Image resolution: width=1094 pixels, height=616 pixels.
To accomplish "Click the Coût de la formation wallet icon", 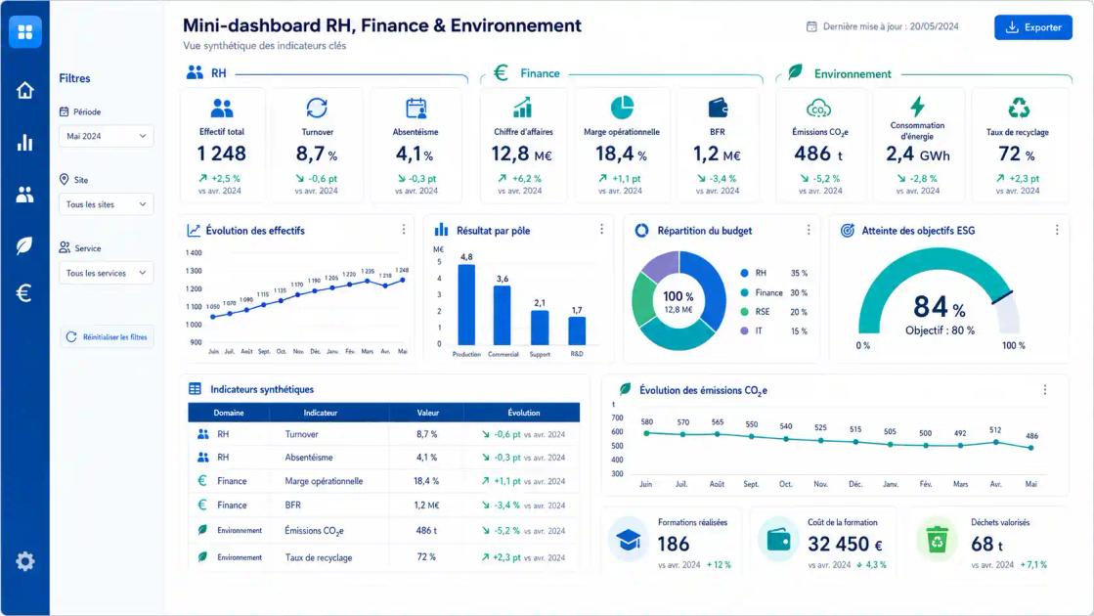I will (778, 540).
